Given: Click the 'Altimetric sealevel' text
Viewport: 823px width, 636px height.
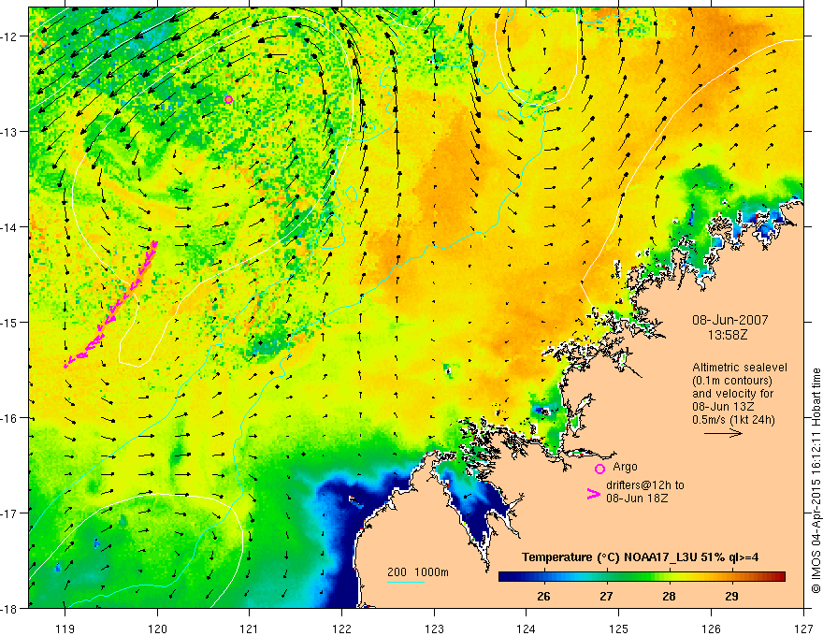Looking at the screenshot, I should click(x=740, y=368).
